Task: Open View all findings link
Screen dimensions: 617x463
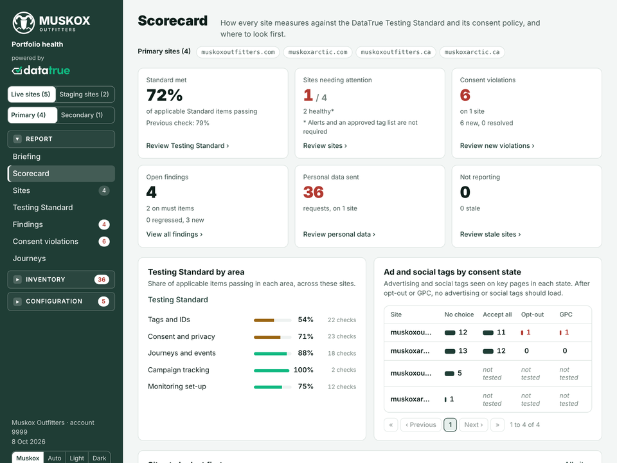Action: pyautogui.click(x=174, y=234)
